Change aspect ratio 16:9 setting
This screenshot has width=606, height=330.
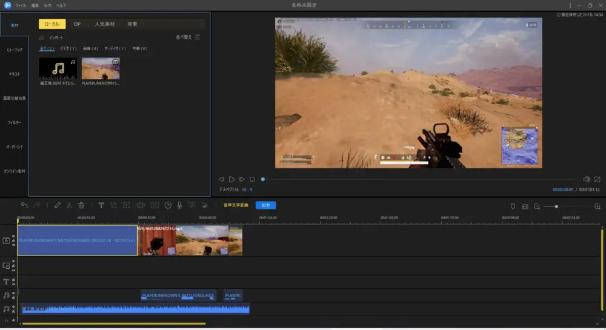(247, 190)
